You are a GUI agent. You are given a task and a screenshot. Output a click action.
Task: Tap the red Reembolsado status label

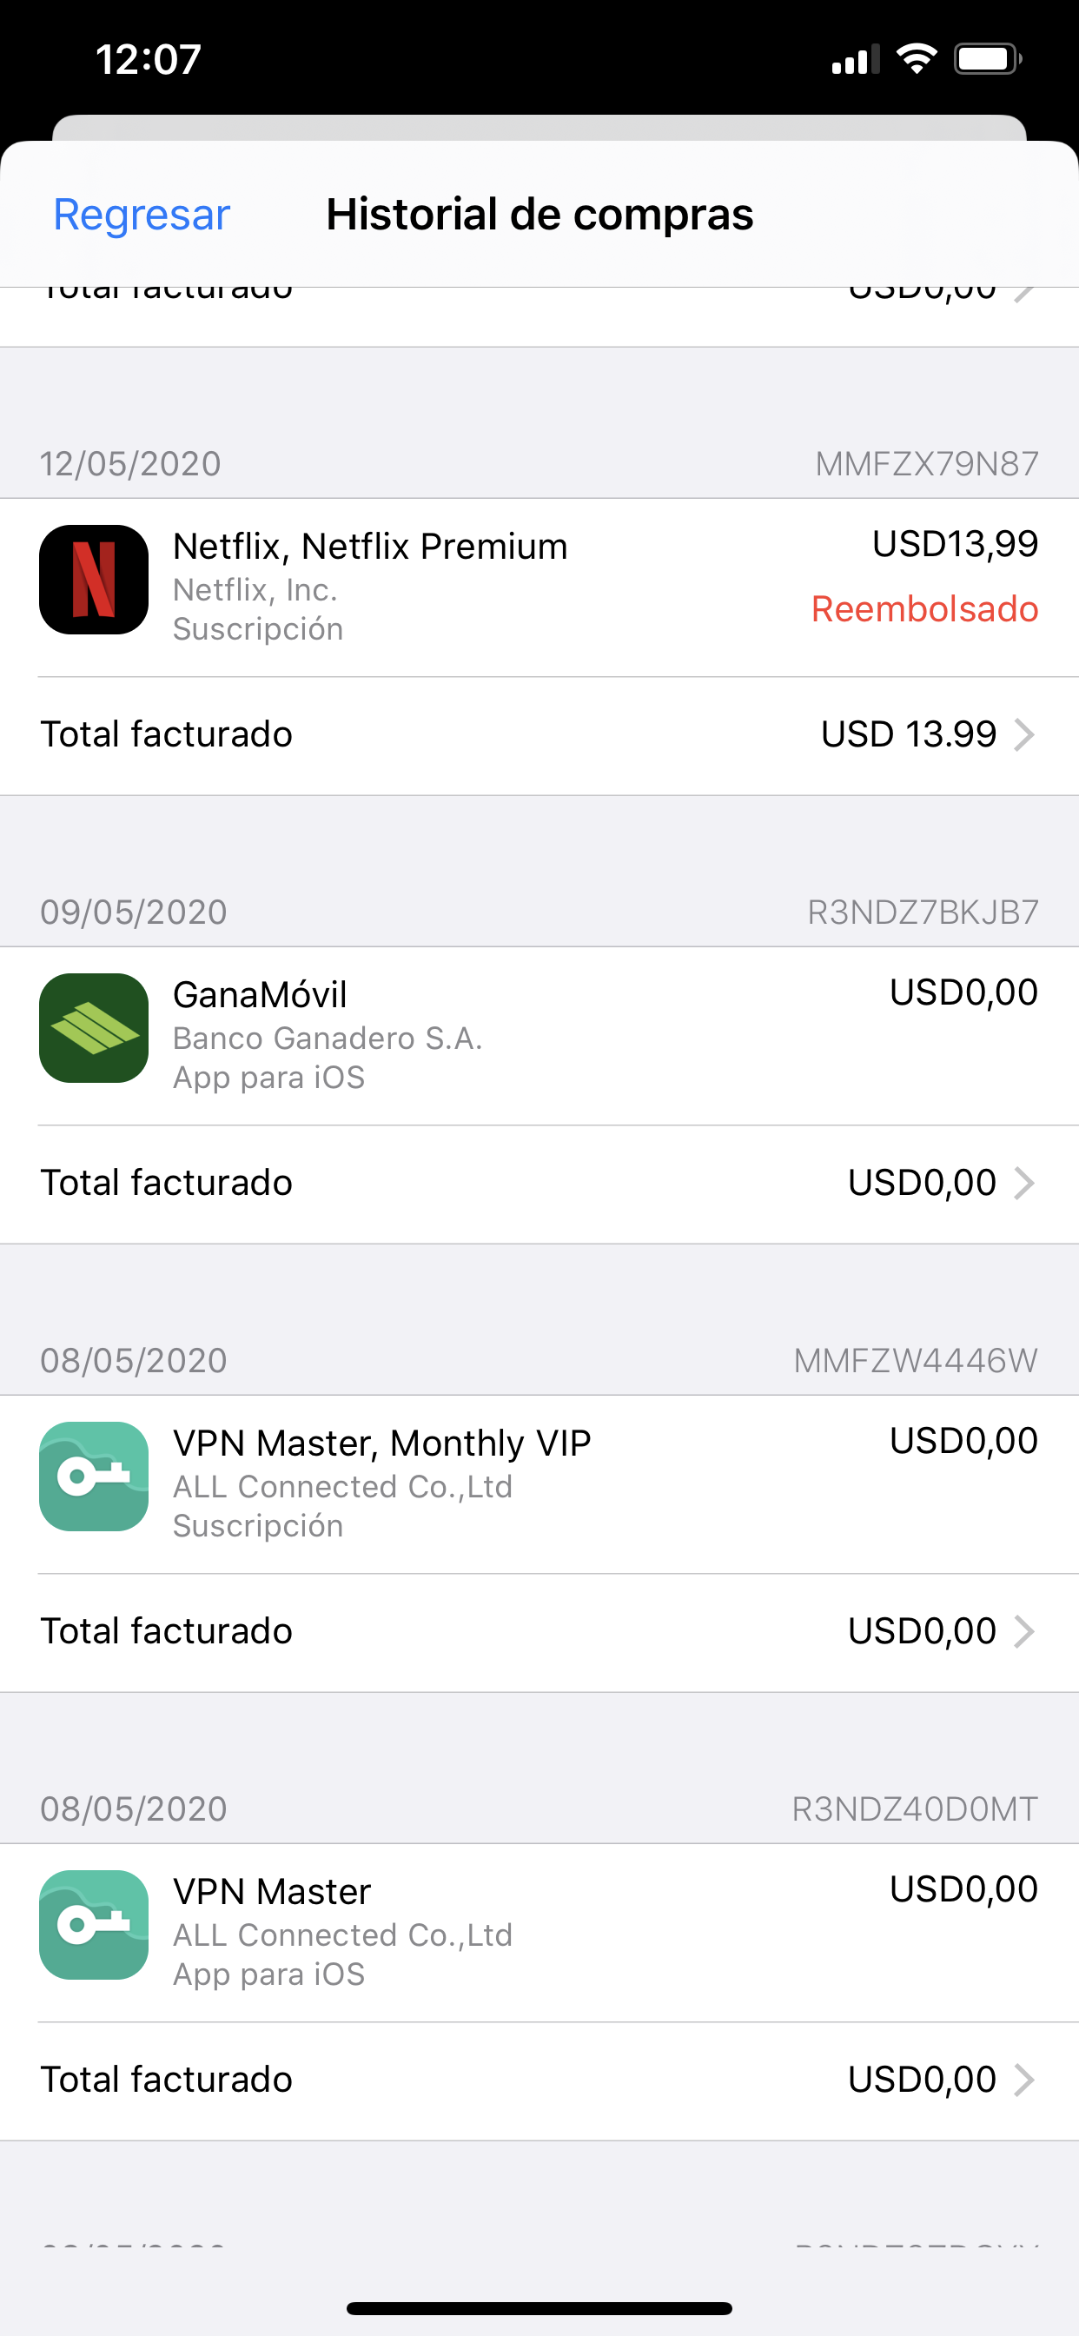tap(924, 609)
